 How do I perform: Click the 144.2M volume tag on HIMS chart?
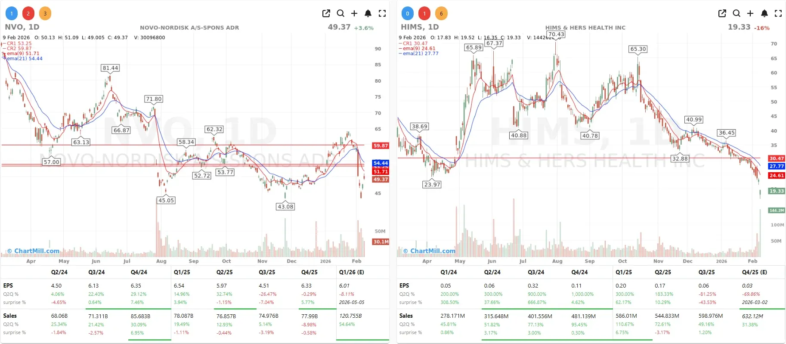[777, 211]
